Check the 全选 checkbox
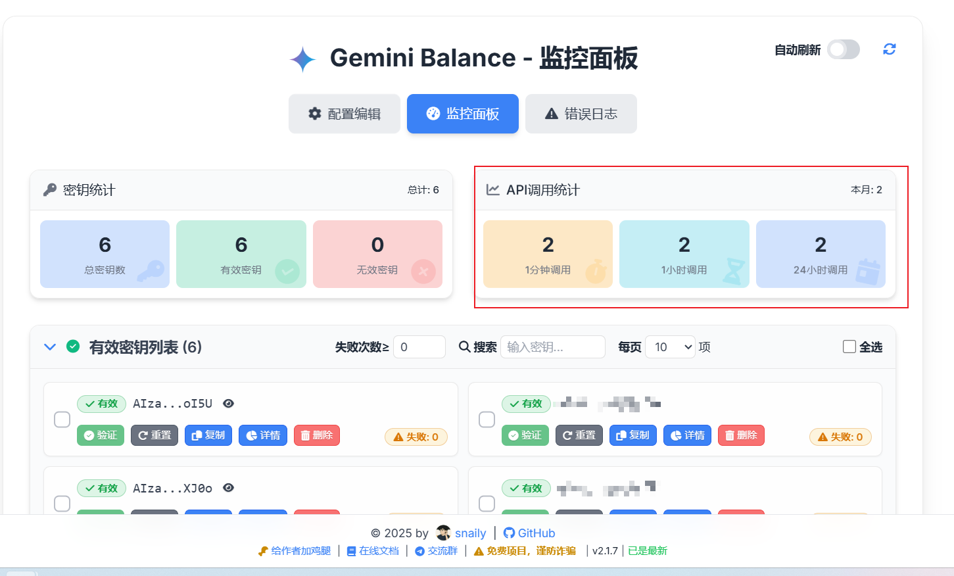The image size is (954, 576). pyautogui.click(x=849, y=347)
